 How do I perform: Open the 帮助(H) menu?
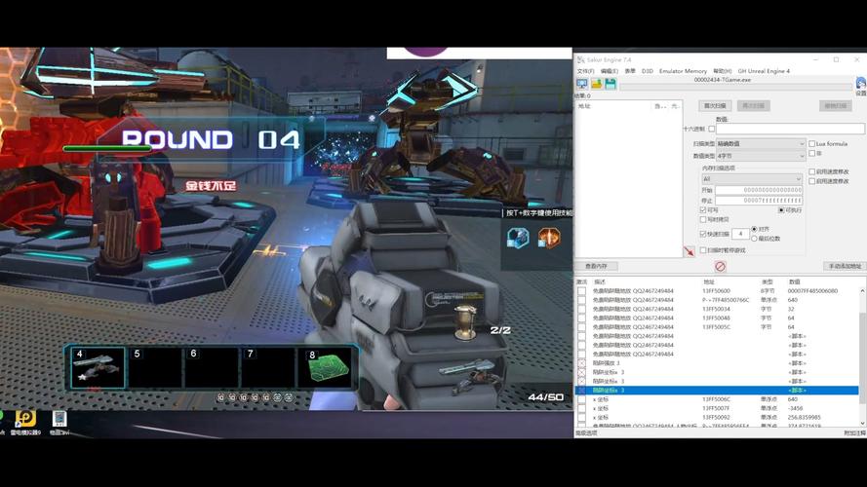[722, 71]
